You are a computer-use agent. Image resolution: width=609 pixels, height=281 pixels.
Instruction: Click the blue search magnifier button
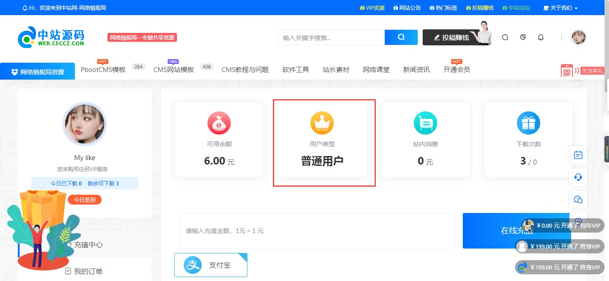[x=401, y=37]
